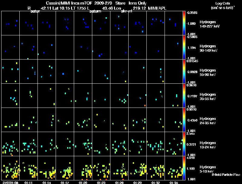Click the '-1.080' color scale midpoint
Viewport: 242px width, 184px height.
pos(191,24)
